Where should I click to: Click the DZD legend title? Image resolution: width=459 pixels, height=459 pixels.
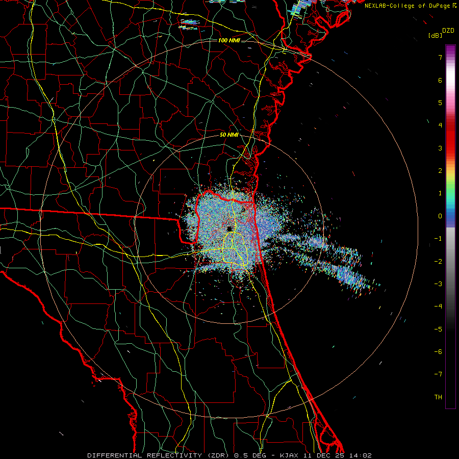coord(448,31)
